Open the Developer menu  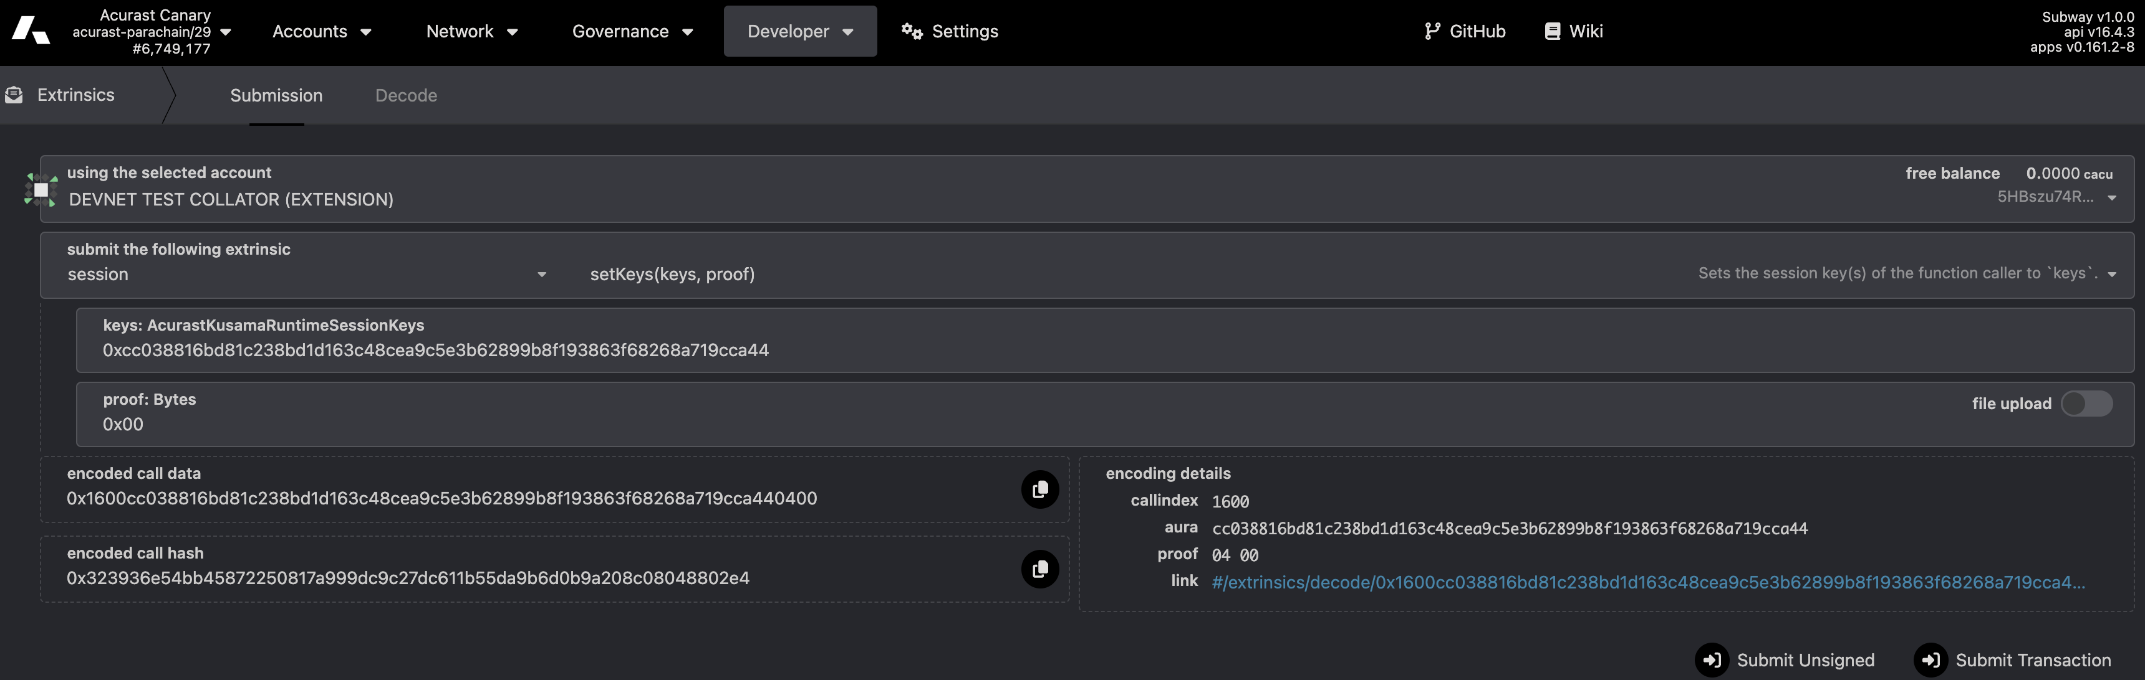click(x=800, y=32)
